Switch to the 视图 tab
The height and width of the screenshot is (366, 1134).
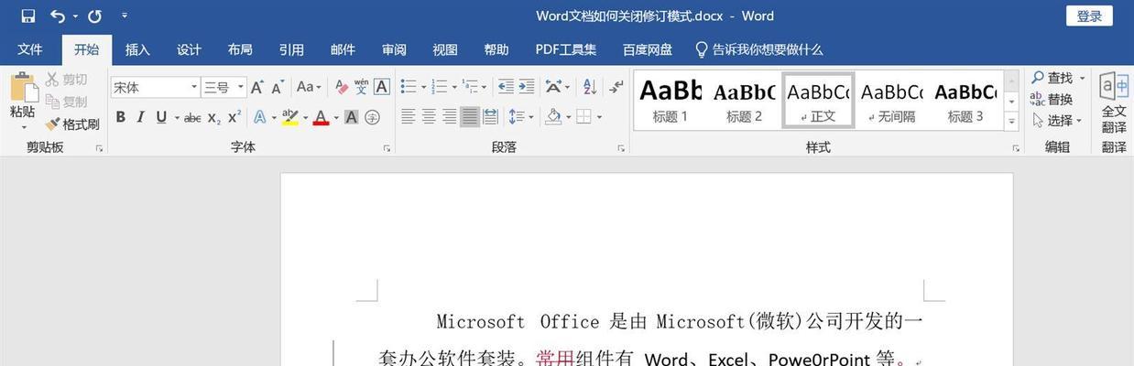click(445, 49)
